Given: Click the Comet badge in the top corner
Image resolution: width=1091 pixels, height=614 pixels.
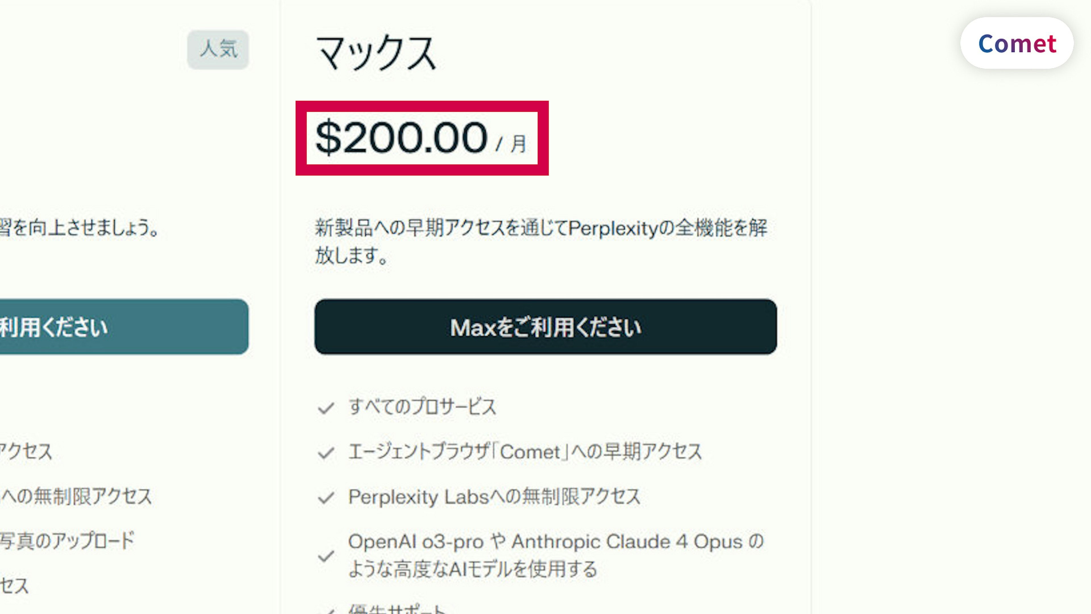Looking at the screenshot, I should [x=1017, y=43].
